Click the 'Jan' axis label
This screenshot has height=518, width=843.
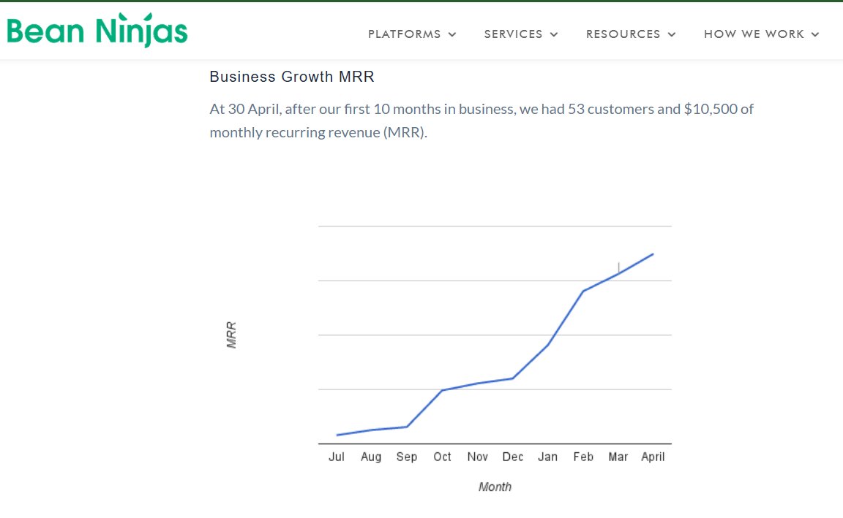pyautogui.click(x=548, y=457)
